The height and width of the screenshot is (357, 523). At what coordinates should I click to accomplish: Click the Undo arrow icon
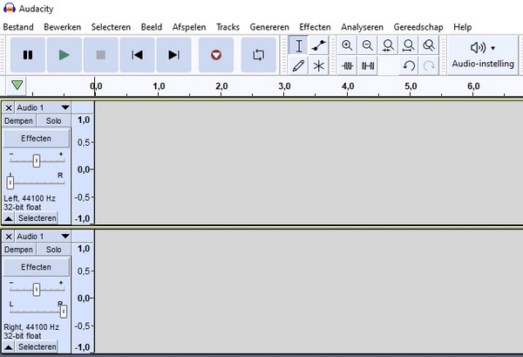click(x=409, y=65)
